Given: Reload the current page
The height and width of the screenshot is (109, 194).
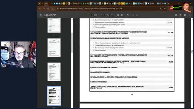Looking at the screenshot, I should [48, 9].
